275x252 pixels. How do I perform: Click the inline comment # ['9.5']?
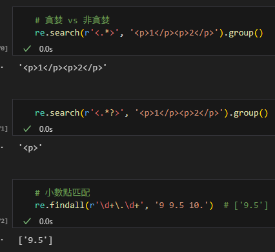click(246, 205)
